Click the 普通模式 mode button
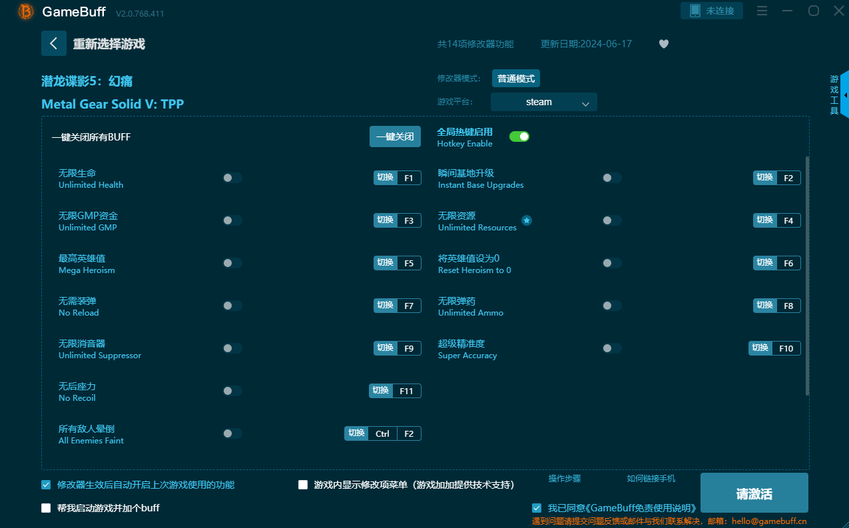849x528 pixels. [516, 79]
